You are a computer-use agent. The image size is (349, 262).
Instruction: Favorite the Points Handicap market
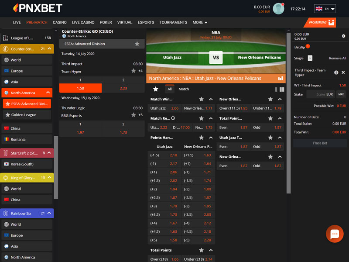[x=201, y=138]
